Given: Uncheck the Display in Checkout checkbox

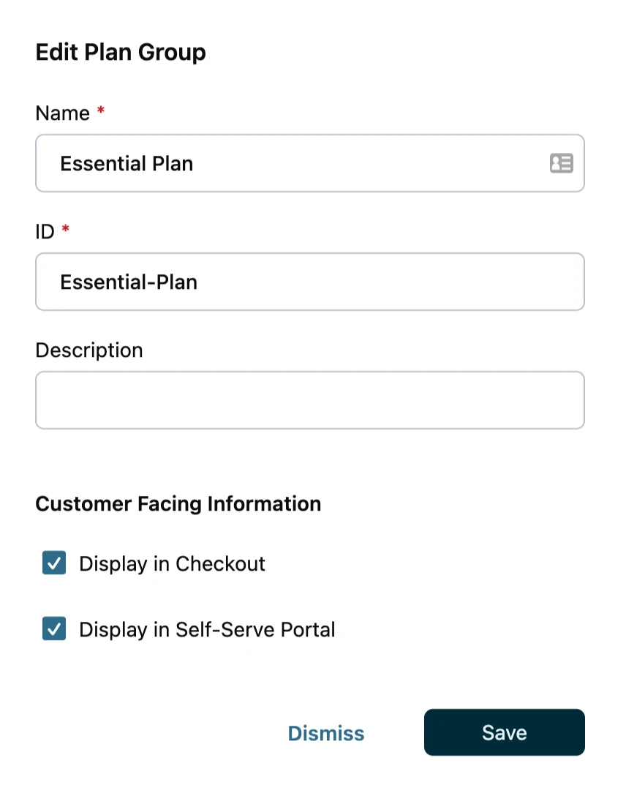Looking at the screenshot, I should [54, 563].
